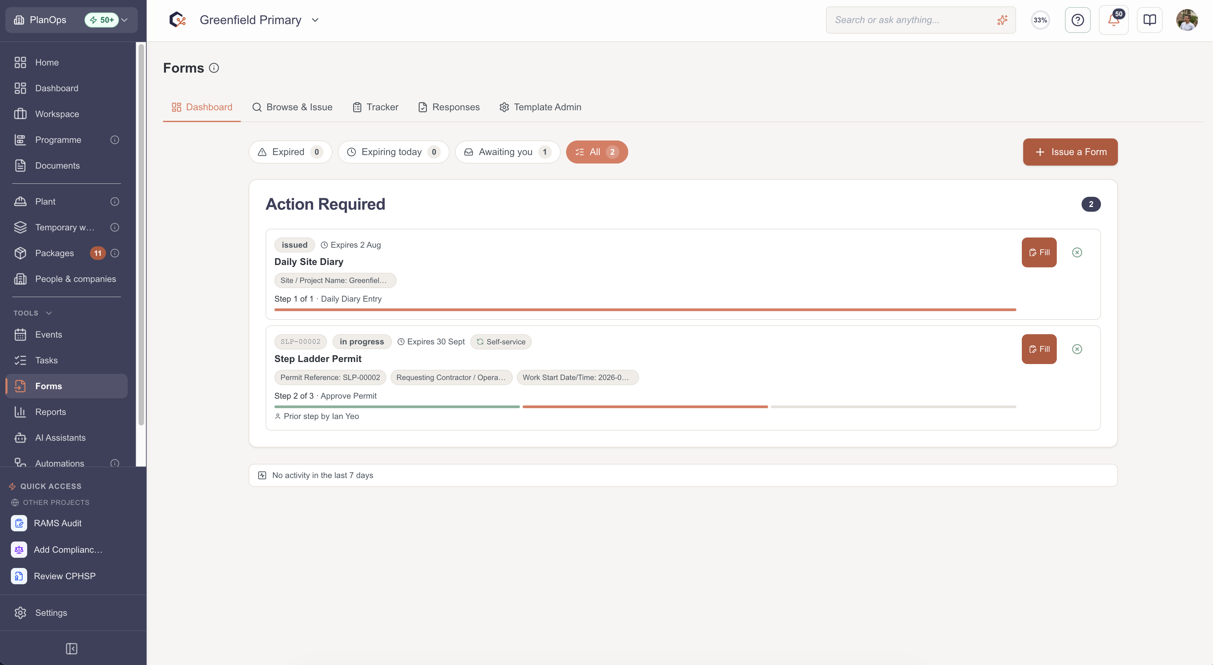The image size is (1213, 665).
Task: Filter by Expired forms
Action: coord(290,152)
